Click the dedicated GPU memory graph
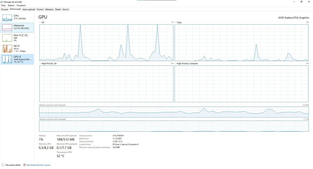This screenshot has width=313, height=169. click(174, 112)
